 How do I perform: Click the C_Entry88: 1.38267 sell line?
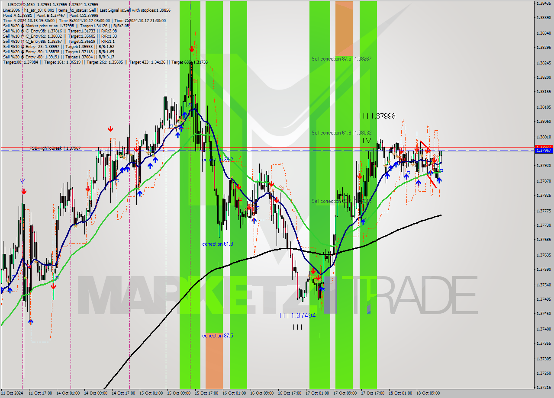tap(59, 41)
